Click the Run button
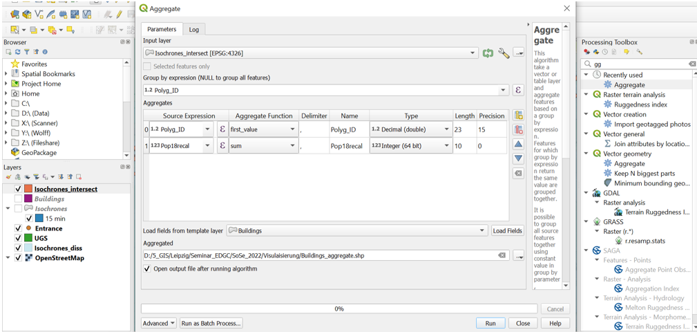The height and width of the screenshot is (332, 697). [x=490, y=323]
